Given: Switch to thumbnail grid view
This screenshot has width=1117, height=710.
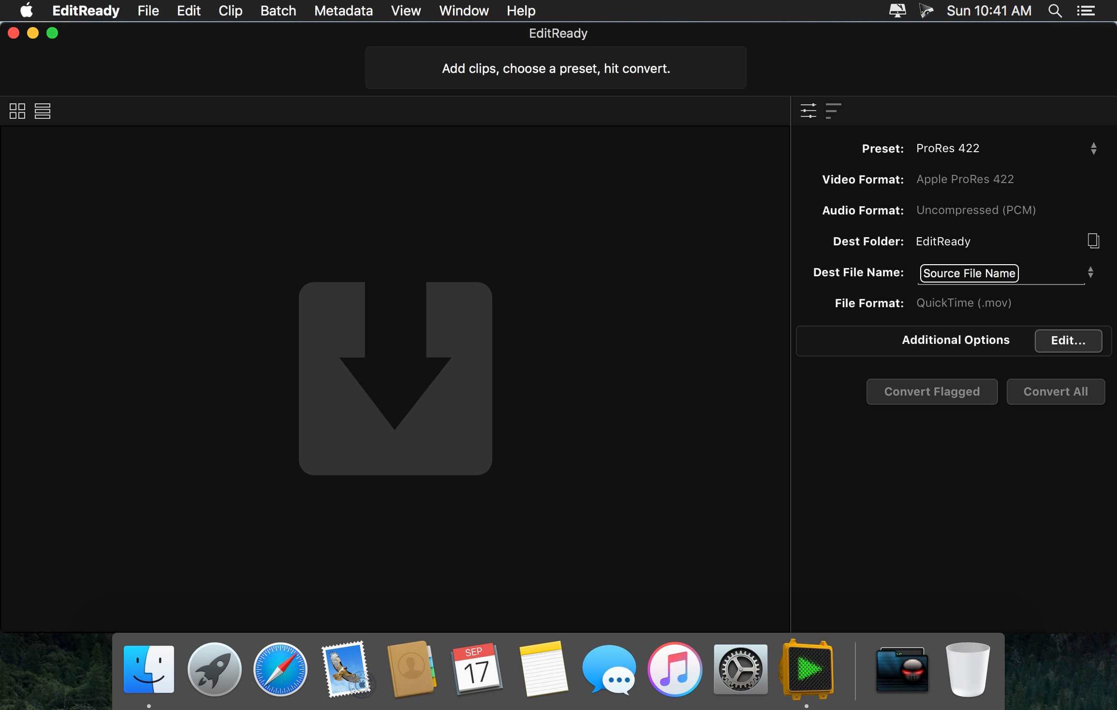Looking at the screenshot, I should tap(17, 111).
